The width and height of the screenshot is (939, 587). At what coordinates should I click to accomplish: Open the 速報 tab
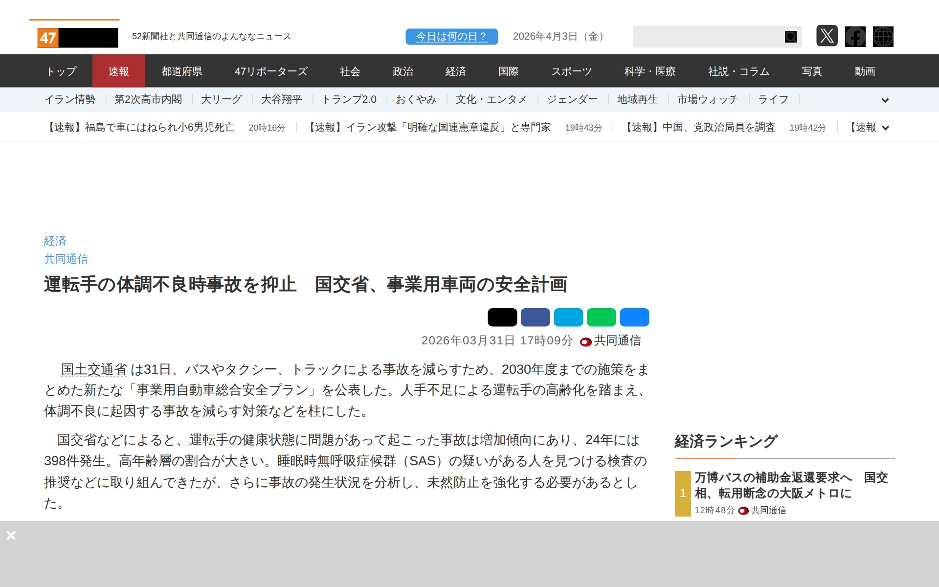118,71
